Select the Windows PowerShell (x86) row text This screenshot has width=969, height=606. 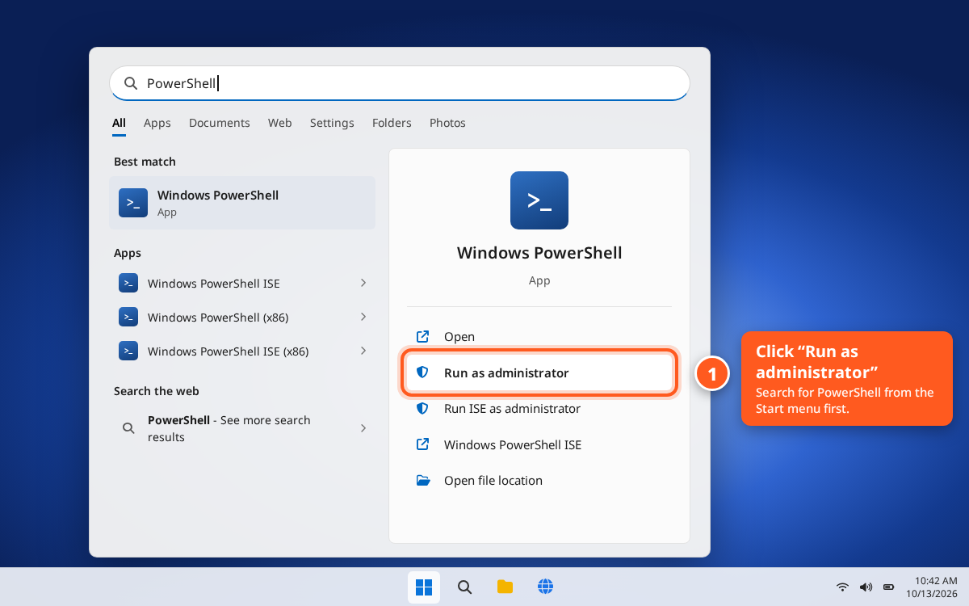pos(218,318)
